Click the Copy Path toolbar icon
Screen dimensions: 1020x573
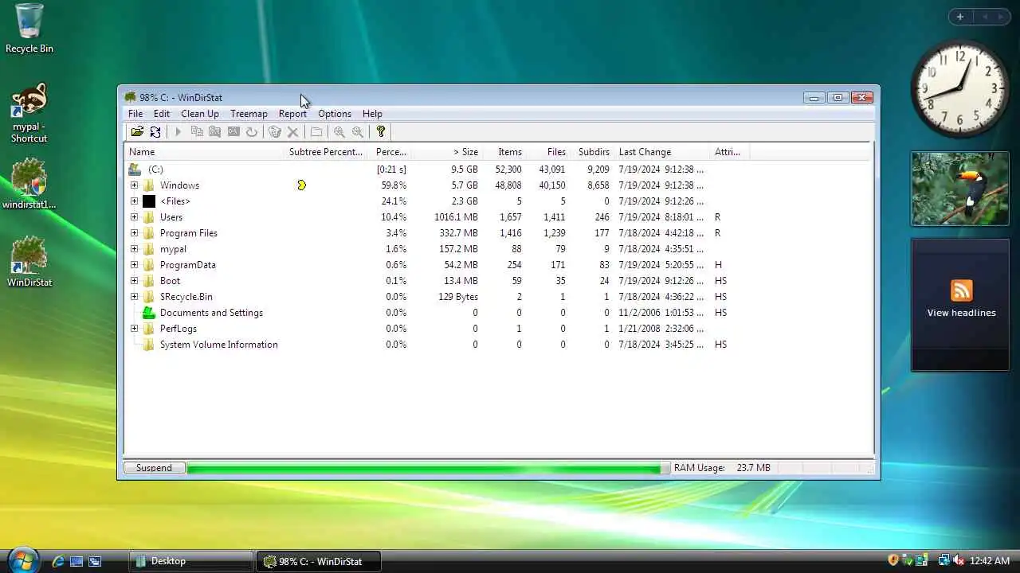(x=197, y=132)
